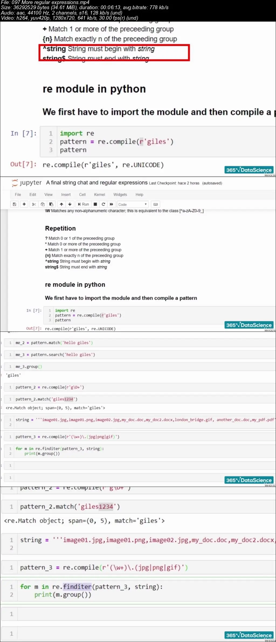This screenshot has width=276, height=642.
Task: Open the Edit menu
Action: point(33,194)
